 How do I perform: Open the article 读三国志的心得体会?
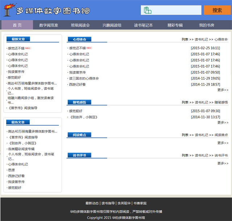click(x=84, y=78)
